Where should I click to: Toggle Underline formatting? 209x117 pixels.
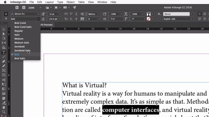coord(76,14)
